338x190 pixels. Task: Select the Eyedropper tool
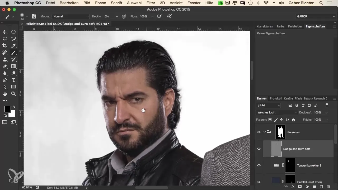(13, 46)
